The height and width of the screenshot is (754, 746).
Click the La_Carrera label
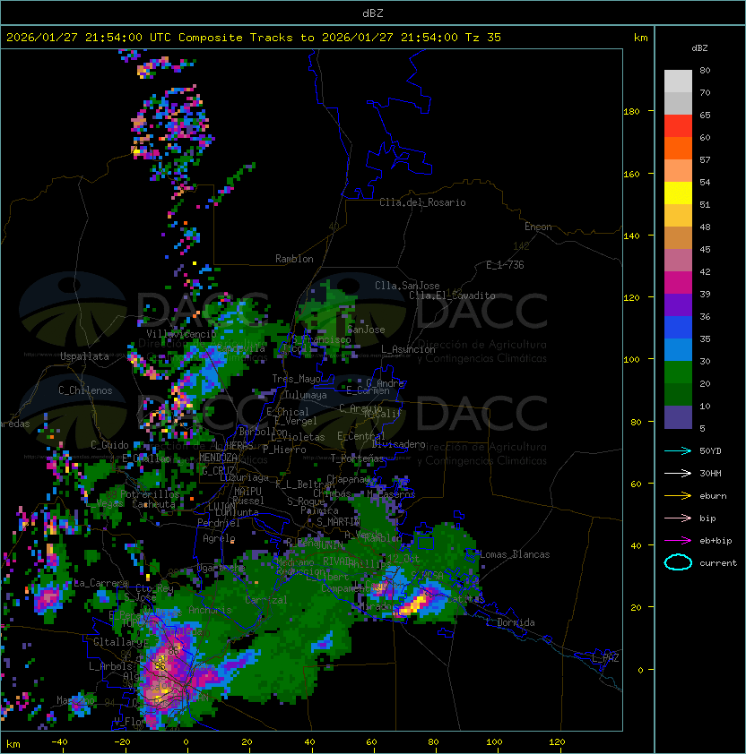(x=100, y=583)
